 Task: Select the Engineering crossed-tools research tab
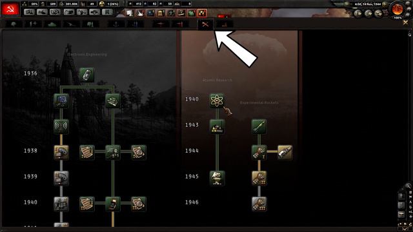click(205, 24)
